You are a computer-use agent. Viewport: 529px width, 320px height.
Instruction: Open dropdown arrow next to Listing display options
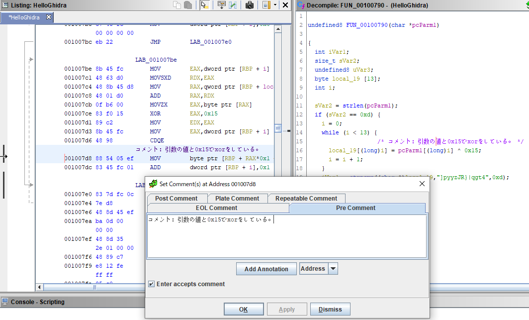tap(274, 5)
